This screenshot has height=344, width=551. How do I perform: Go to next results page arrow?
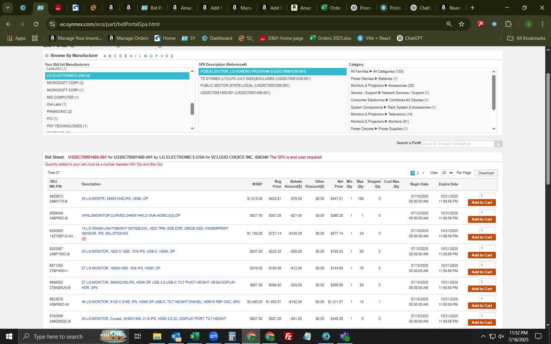(423, 173)
